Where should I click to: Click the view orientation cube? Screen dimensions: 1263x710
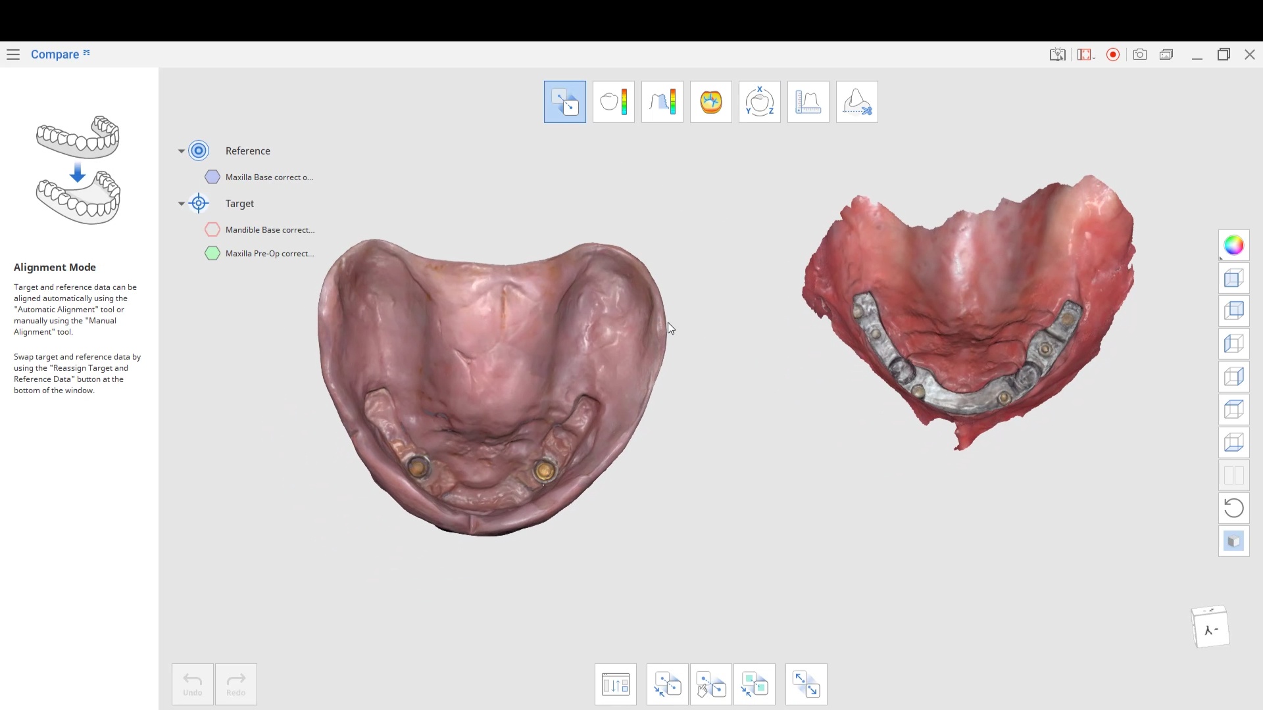(x=1210, y=628)
